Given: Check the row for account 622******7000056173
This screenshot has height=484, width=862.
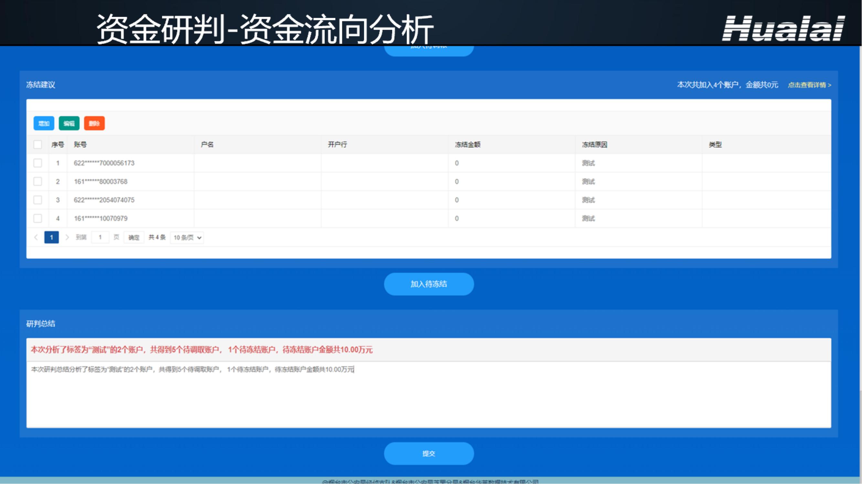Looking at the screenshot, I should point(38,163).
